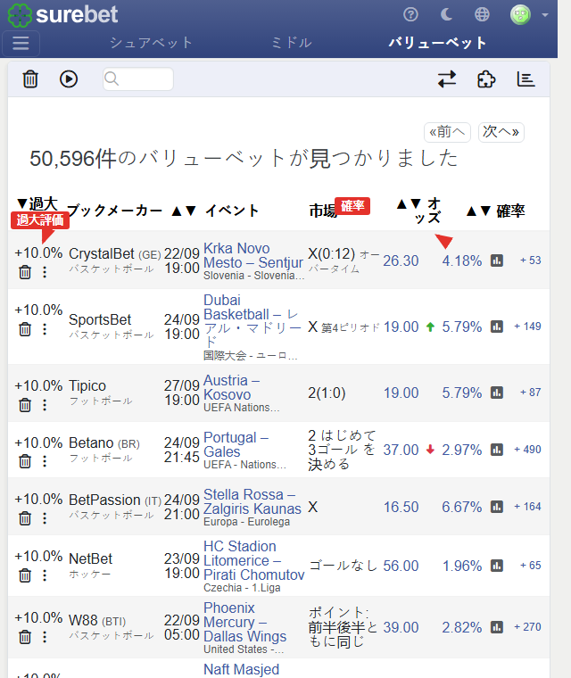Screen dimensions: 571x678
Task: Open chart icon for NetBet row
Action: 497,566
